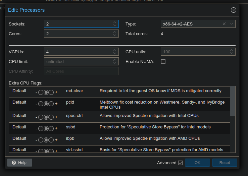The image size is (248, 176).
Task: Increase Sockets value with up arrow
Action: point(115,22)
